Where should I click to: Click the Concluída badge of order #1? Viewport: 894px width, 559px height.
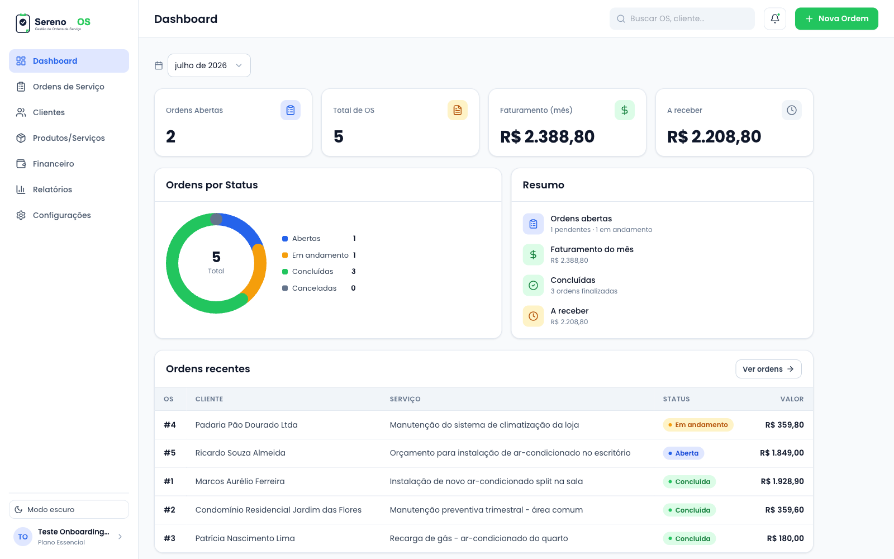(689, 482)
